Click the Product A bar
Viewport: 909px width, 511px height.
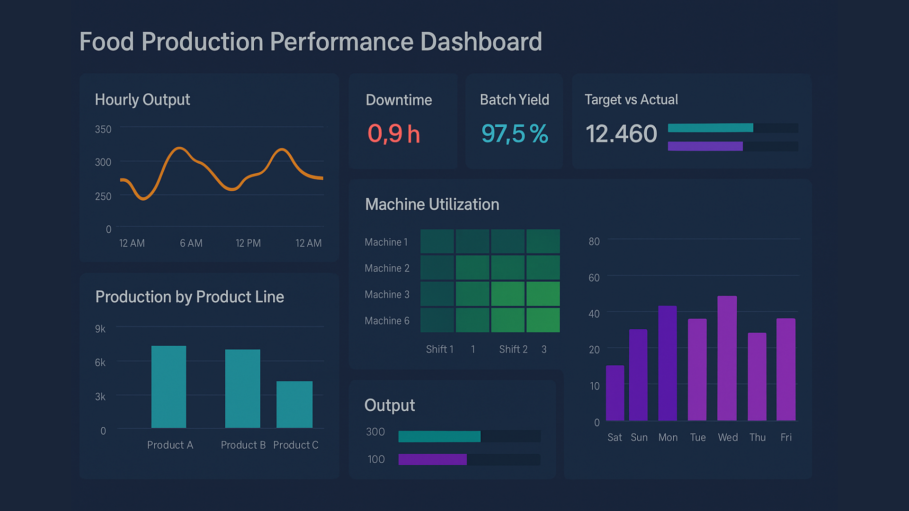[x=169, y=387]
